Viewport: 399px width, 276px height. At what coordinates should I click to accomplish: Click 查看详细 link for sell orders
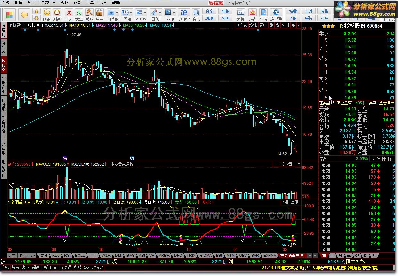(x=387, y=103)
